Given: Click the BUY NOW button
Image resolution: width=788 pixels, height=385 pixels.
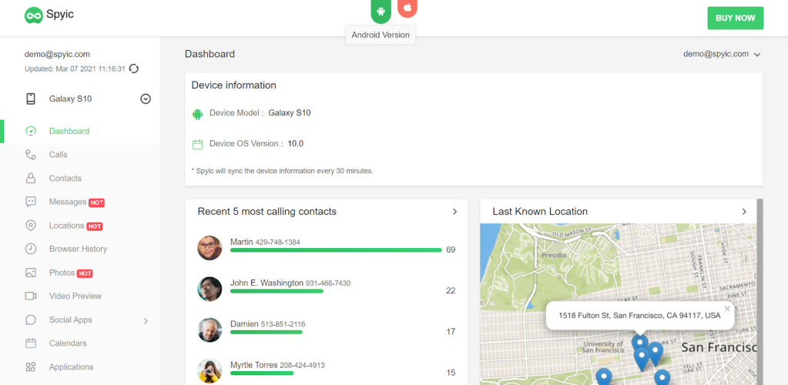Looking at the screenshot, I should [735, 18].
